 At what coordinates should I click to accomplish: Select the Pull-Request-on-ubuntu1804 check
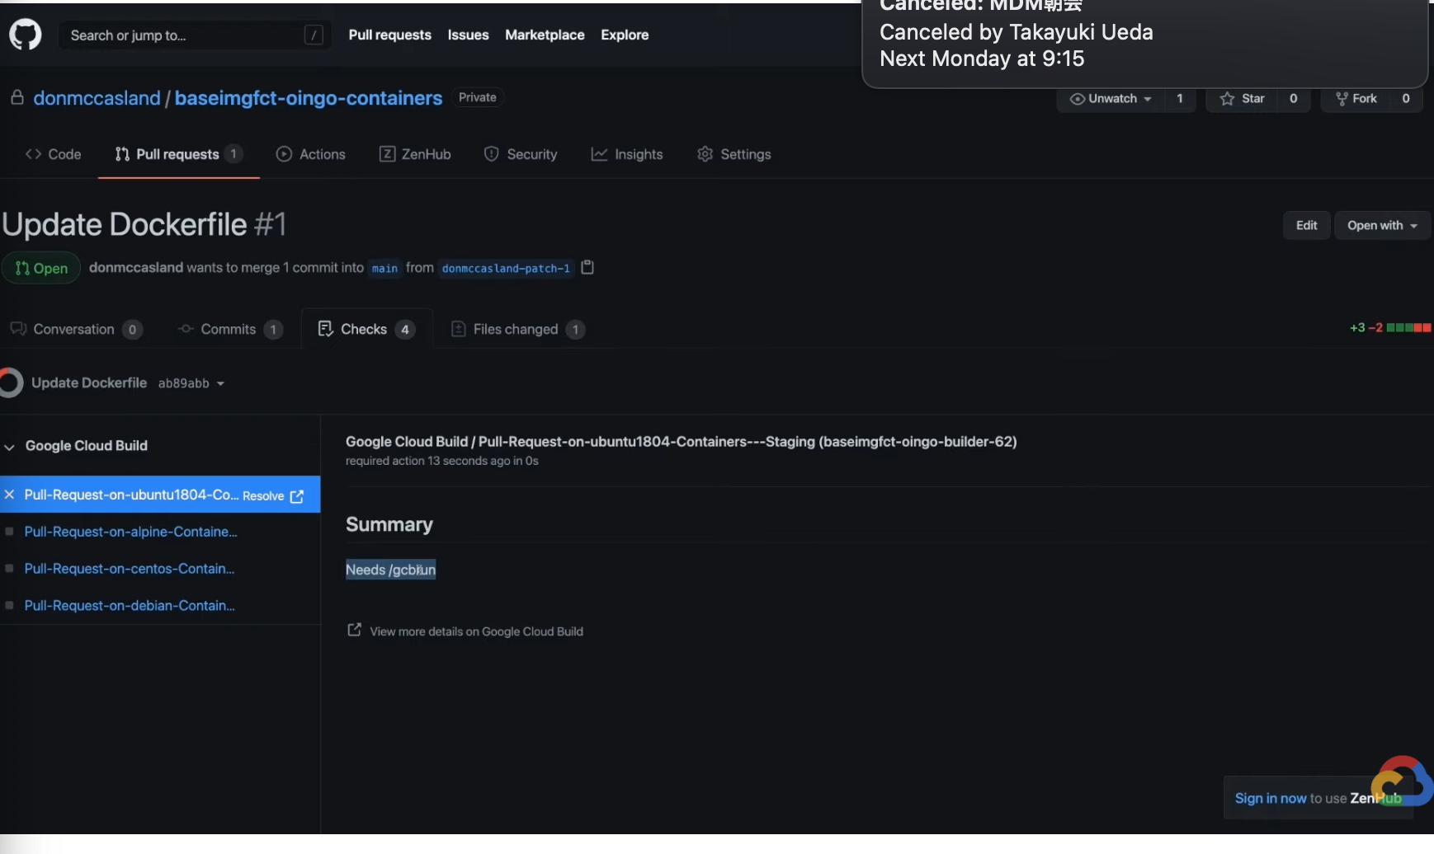pyautogui.click(x=132, y=495)
